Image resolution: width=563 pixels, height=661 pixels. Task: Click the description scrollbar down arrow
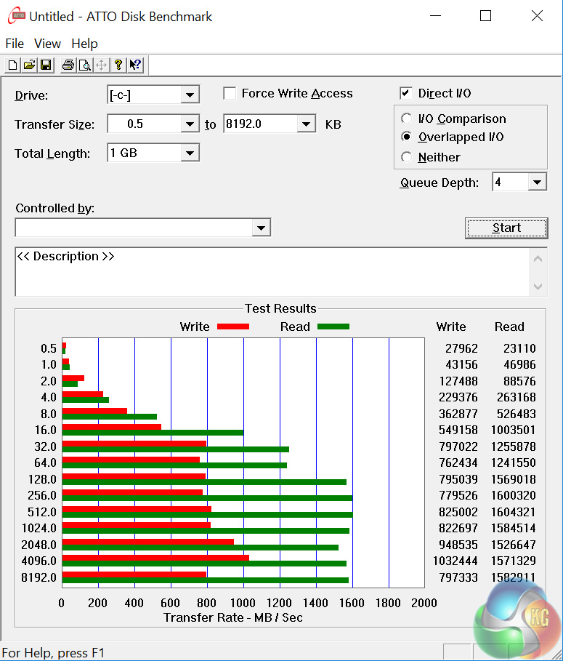(538, 287)
